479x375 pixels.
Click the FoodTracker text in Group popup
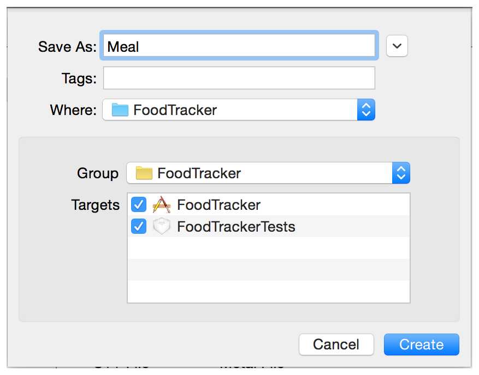(199, 173)
